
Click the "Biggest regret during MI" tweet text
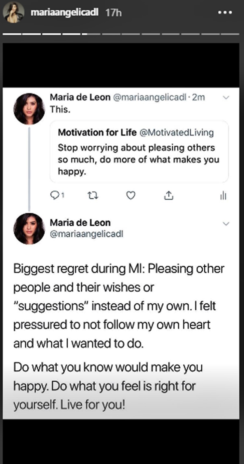[119, 306]
